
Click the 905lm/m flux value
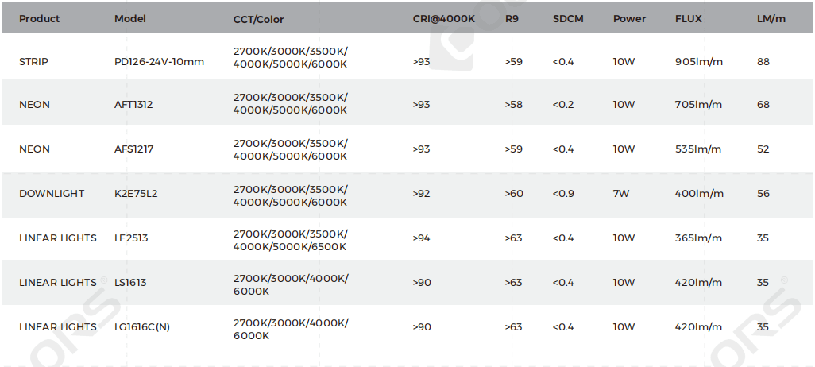698,61
